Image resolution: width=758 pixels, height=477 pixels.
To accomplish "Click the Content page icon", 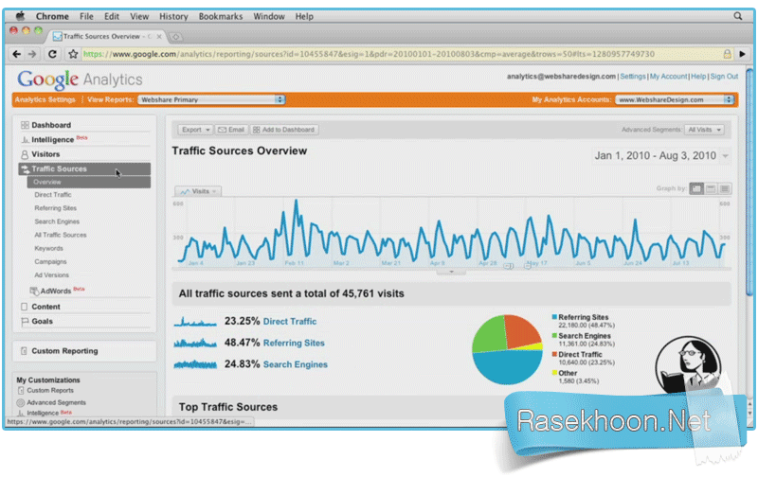I will [25, 307].
